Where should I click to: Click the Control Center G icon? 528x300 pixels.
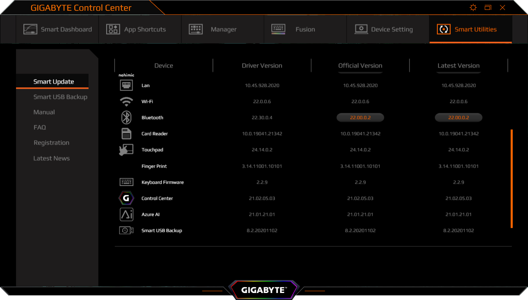(126, 198)
